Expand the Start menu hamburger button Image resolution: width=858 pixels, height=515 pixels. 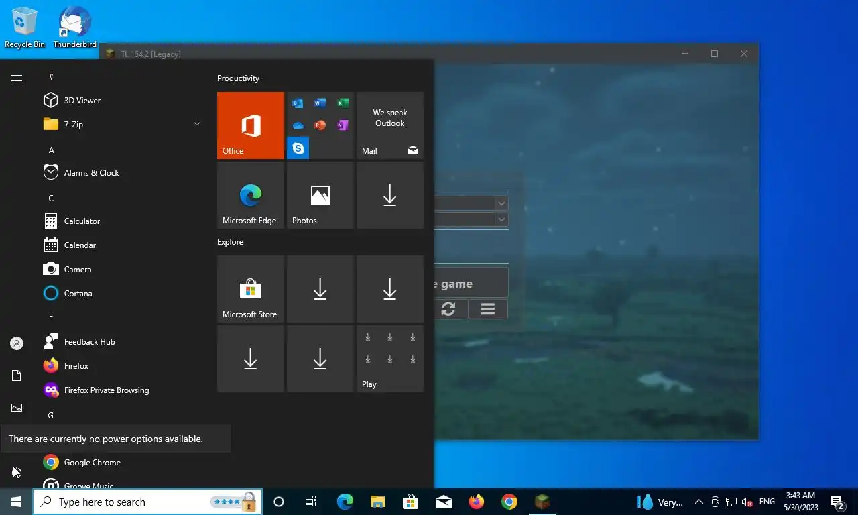click(17, 78)
